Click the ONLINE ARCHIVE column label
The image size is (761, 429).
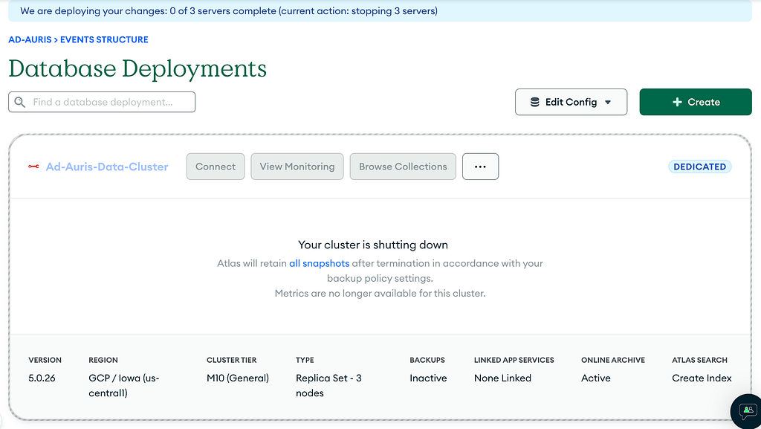(x=613, y=360)
